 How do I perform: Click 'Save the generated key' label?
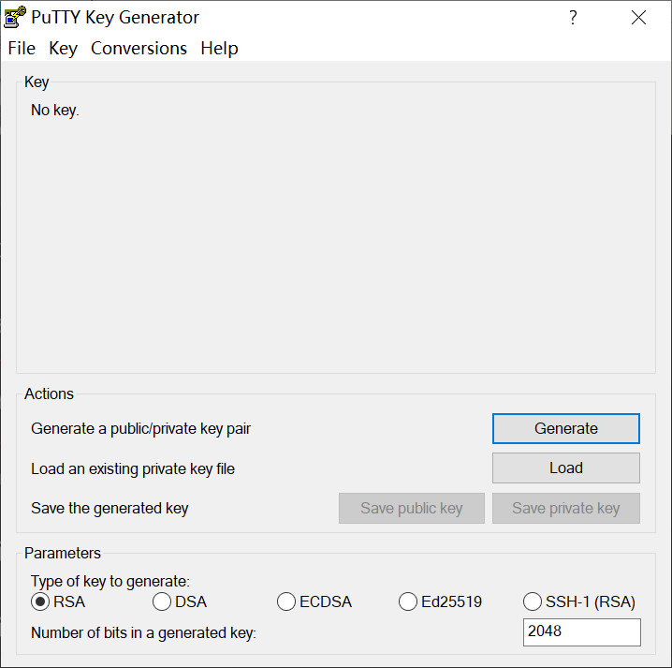pyautogui.click(x=110, y=509)
